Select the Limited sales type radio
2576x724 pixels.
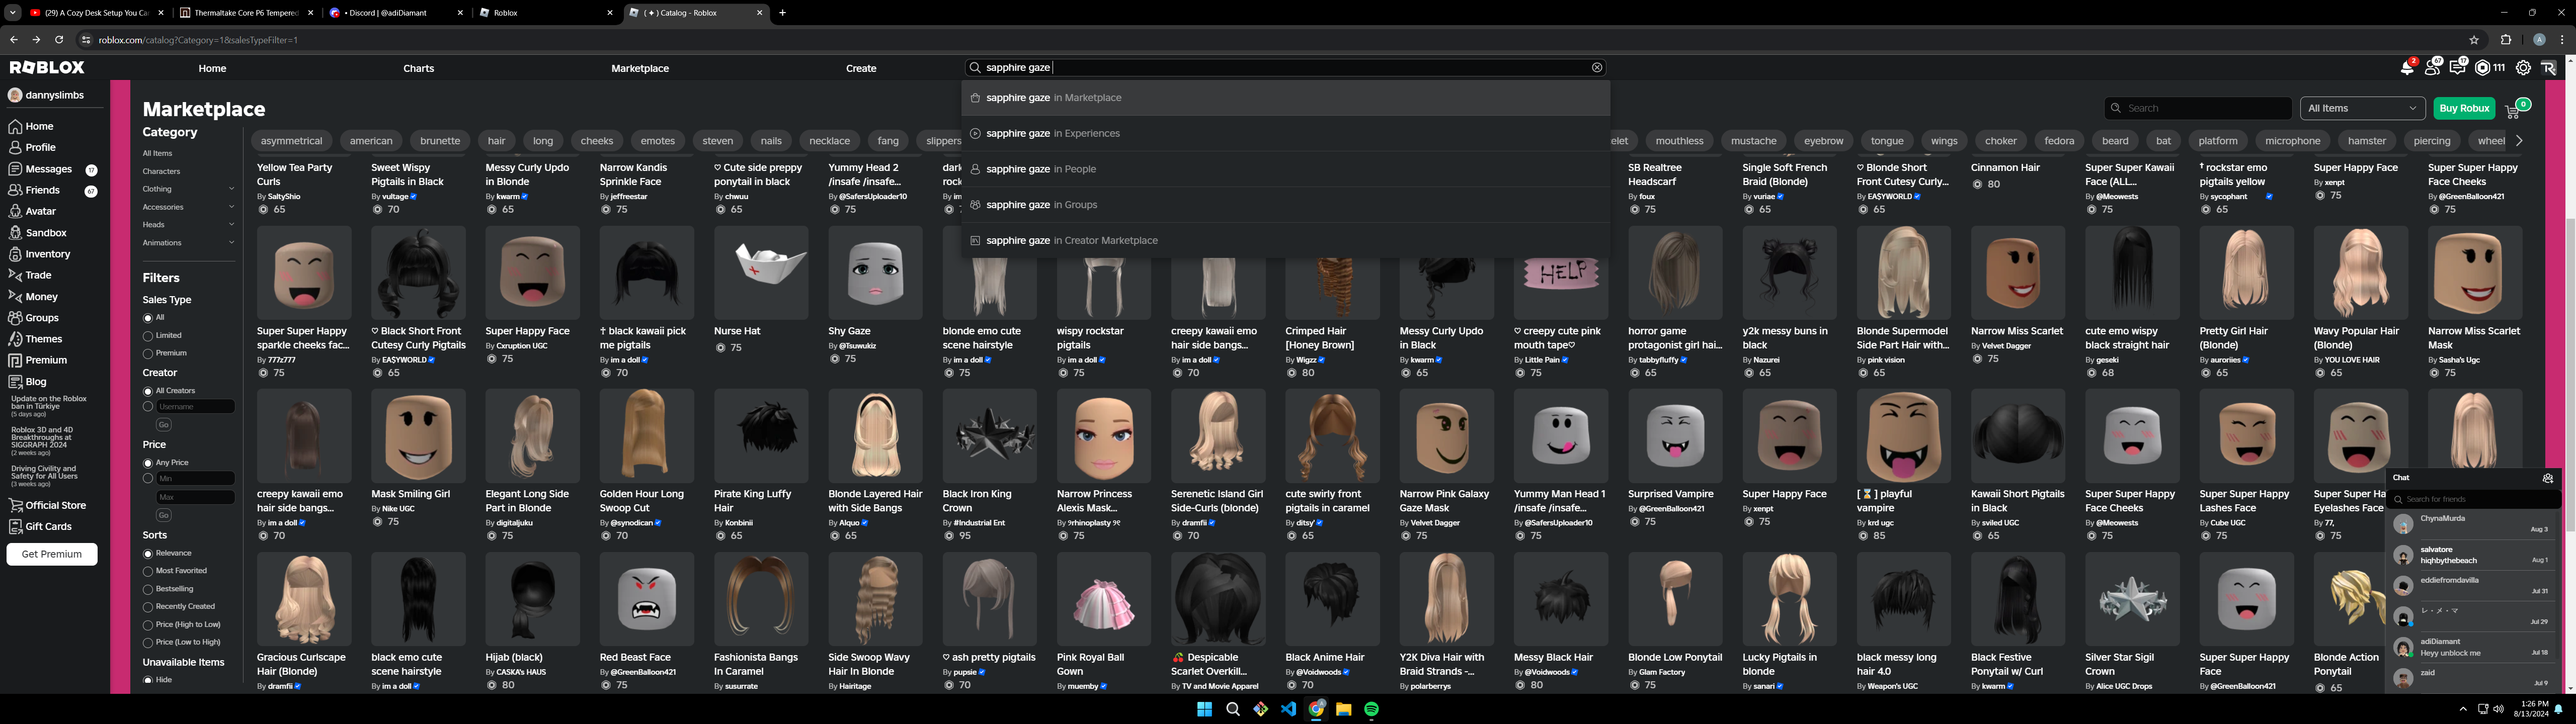[148, 336]
